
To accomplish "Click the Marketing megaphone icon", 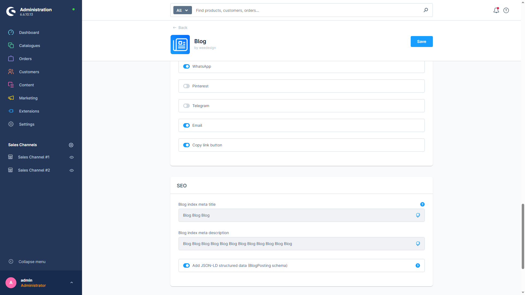I will [11, 98].
